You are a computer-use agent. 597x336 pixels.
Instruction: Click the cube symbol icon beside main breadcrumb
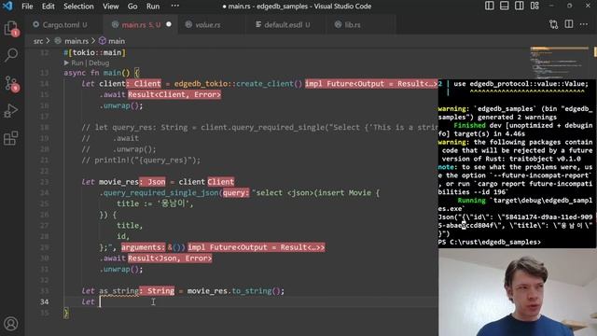point(103,40)
